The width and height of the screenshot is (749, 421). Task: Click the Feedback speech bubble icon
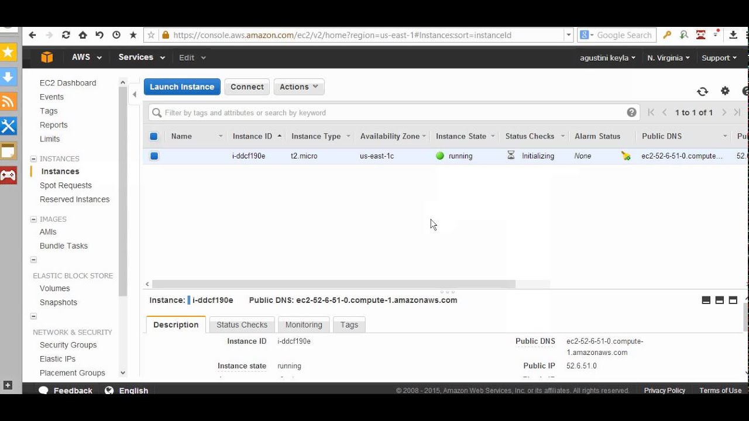43,390
